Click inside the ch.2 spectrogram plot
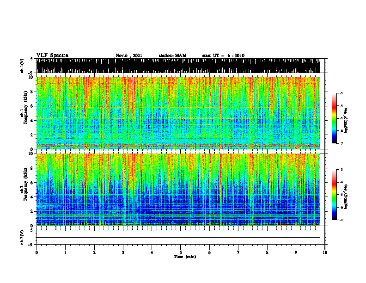 pyautogui.click(x=178, y=190)
